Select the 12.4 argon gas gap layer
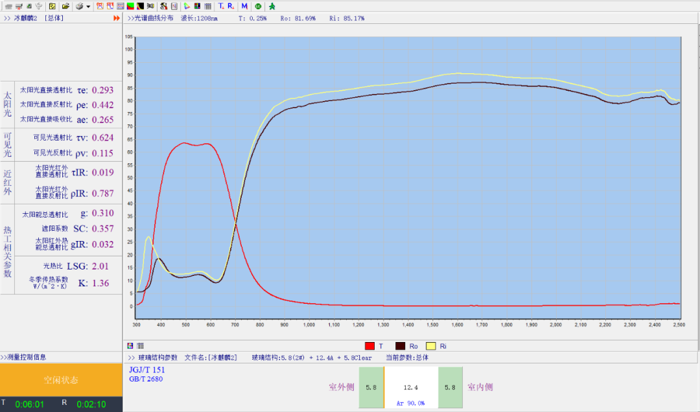700x412 pixels. coord(411,387)
